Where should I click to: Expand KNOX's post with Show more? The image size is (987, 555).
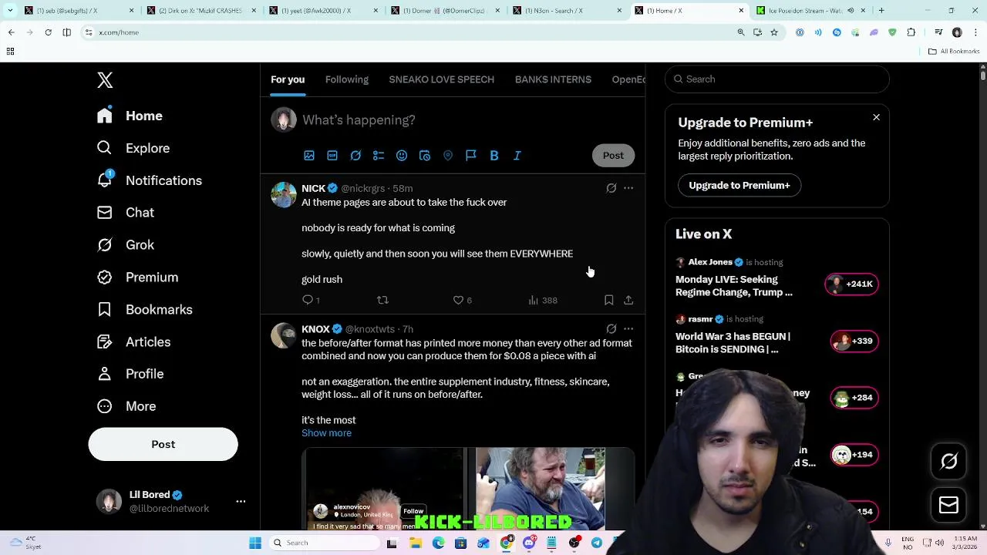pos(326,433)
